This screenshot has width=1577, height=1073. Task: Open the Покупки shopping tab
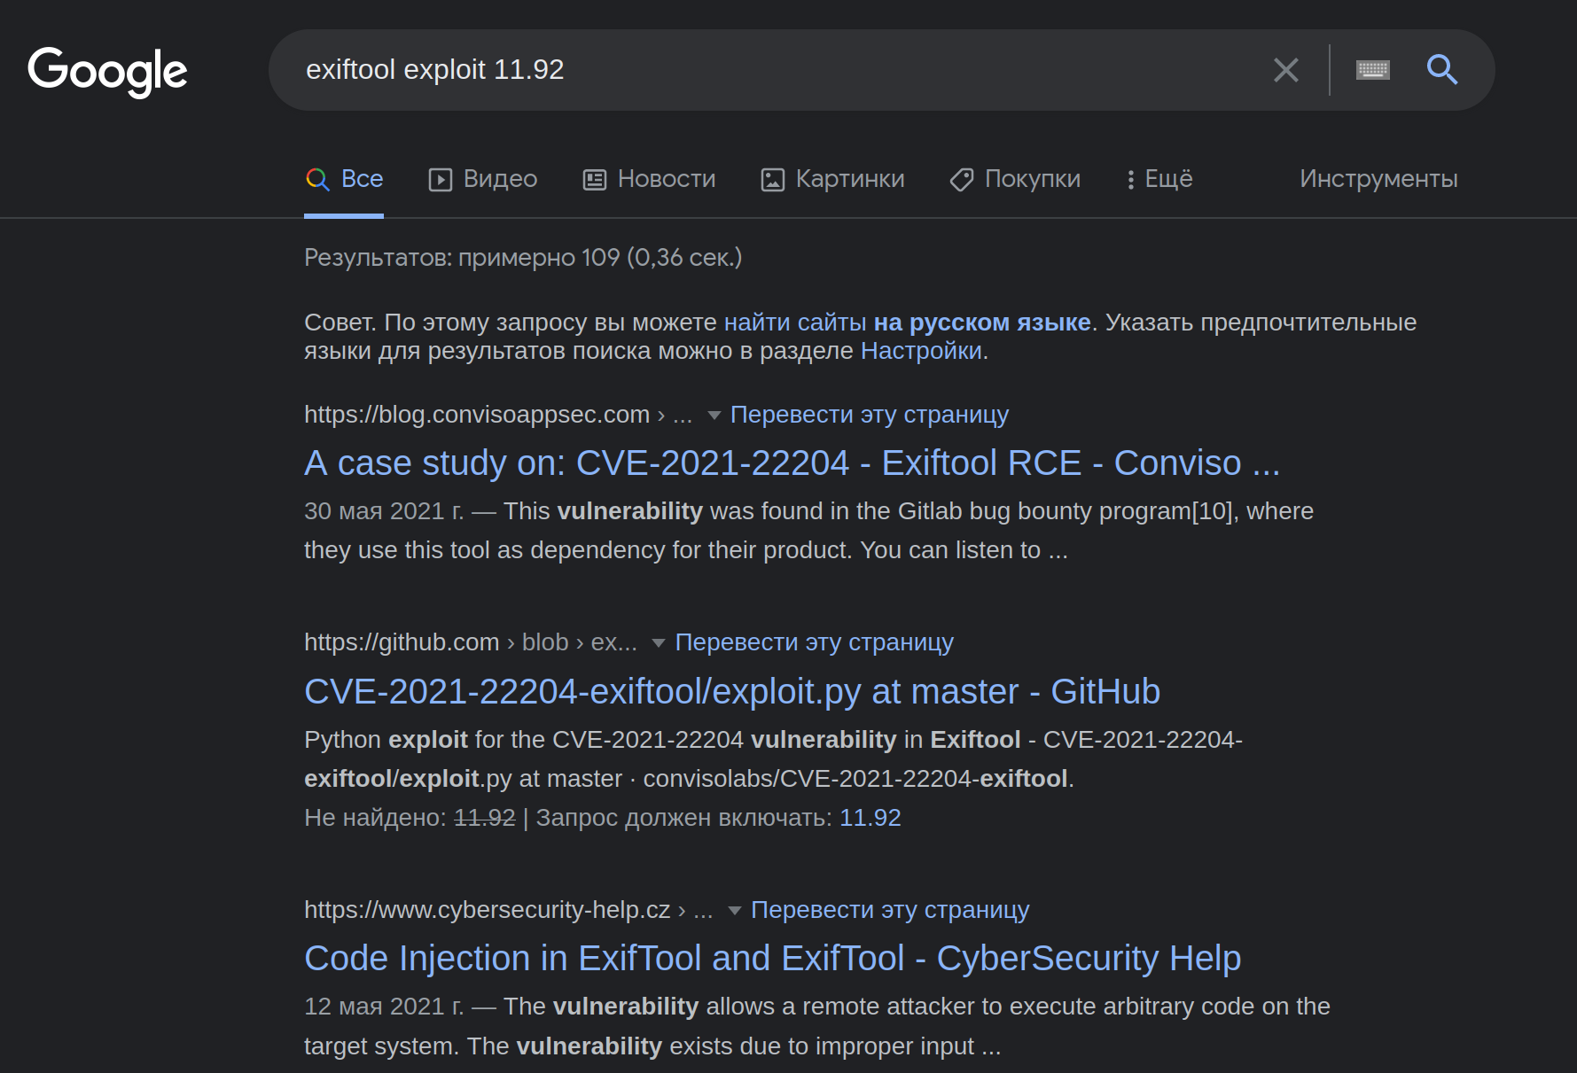pos(1015,179)
